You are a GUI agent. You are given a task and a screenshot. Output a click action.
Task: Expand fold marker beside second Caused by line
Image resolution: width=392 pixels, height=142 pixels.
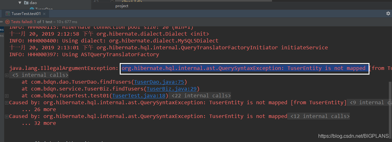tap(7, 116)
